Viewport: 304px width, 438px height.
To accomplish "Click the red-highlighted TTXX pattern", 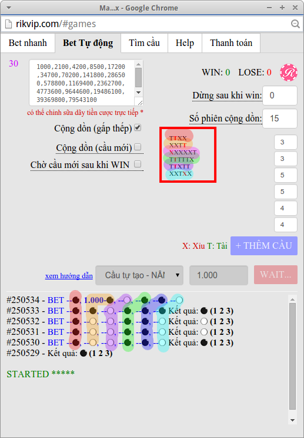I will [178, 138].
